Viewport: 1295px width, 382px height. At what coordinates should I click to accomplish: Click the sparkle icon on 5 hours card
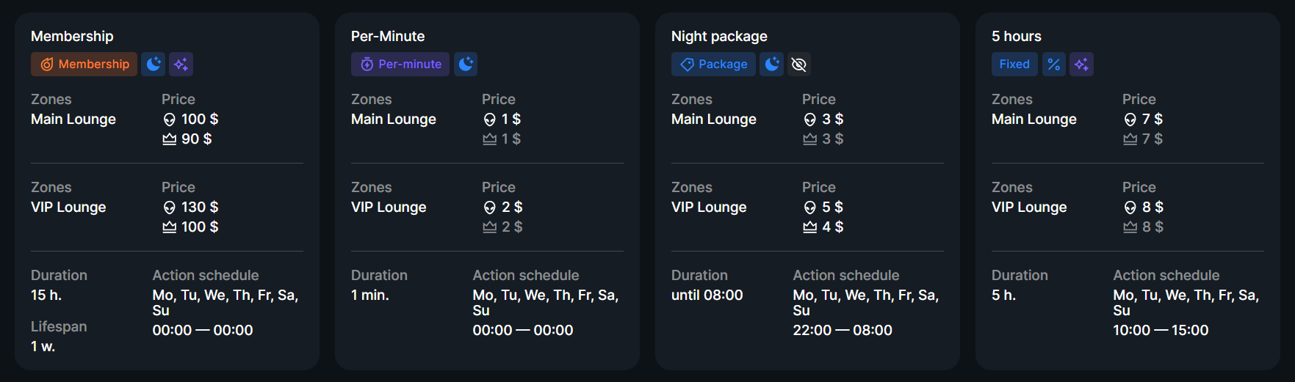pyautogui.click(x=1081, y=65)
